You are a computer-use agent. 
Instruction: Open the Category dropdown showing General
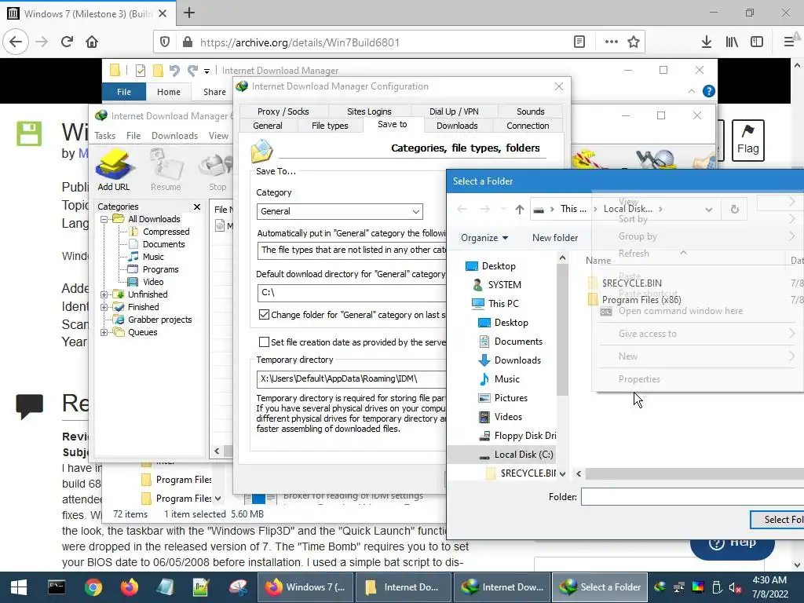coord(339,211)
